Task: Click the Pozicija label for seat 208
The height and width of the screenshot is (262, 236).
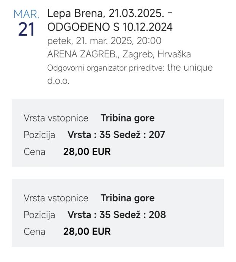Action: pos(39,215)
